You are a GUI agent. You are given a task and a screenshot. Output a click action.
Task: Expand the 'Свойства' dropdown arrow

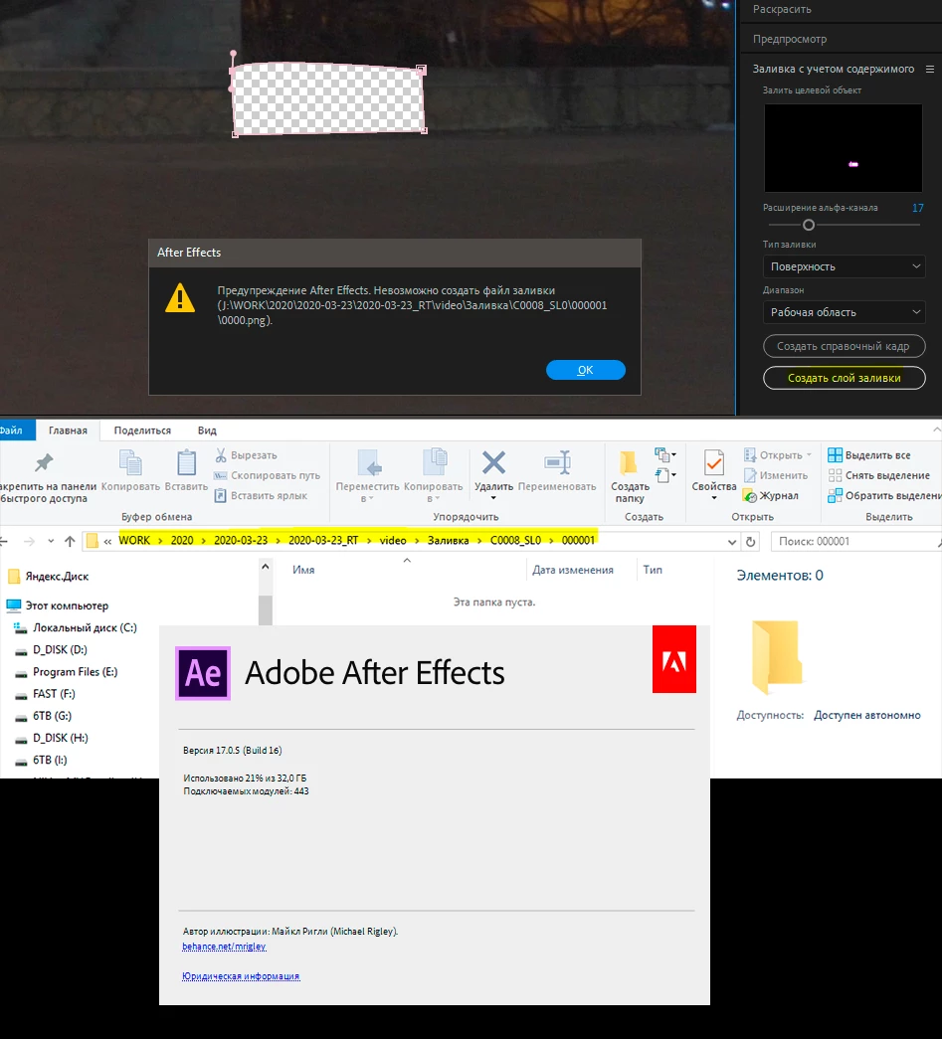click(714, 498)
